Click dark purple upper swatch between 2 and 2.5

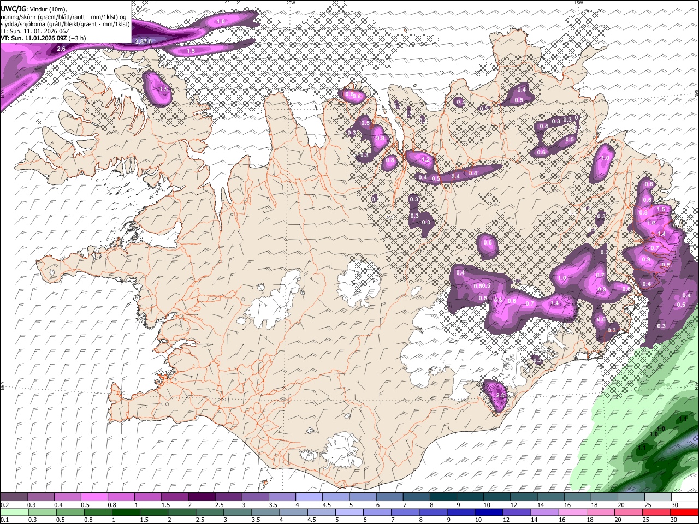pyautogui.click(x=202, y=497)
